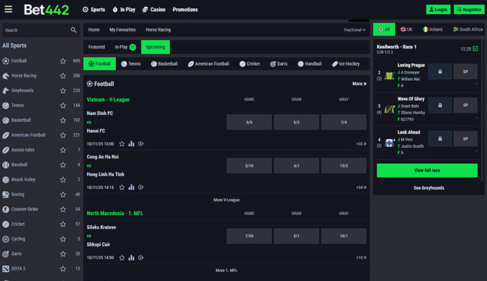This screenshot has height=281, width=487.
Task: Bet 6/5 home odds on Nam Dinh FC
Action: (x=249, y=122)
